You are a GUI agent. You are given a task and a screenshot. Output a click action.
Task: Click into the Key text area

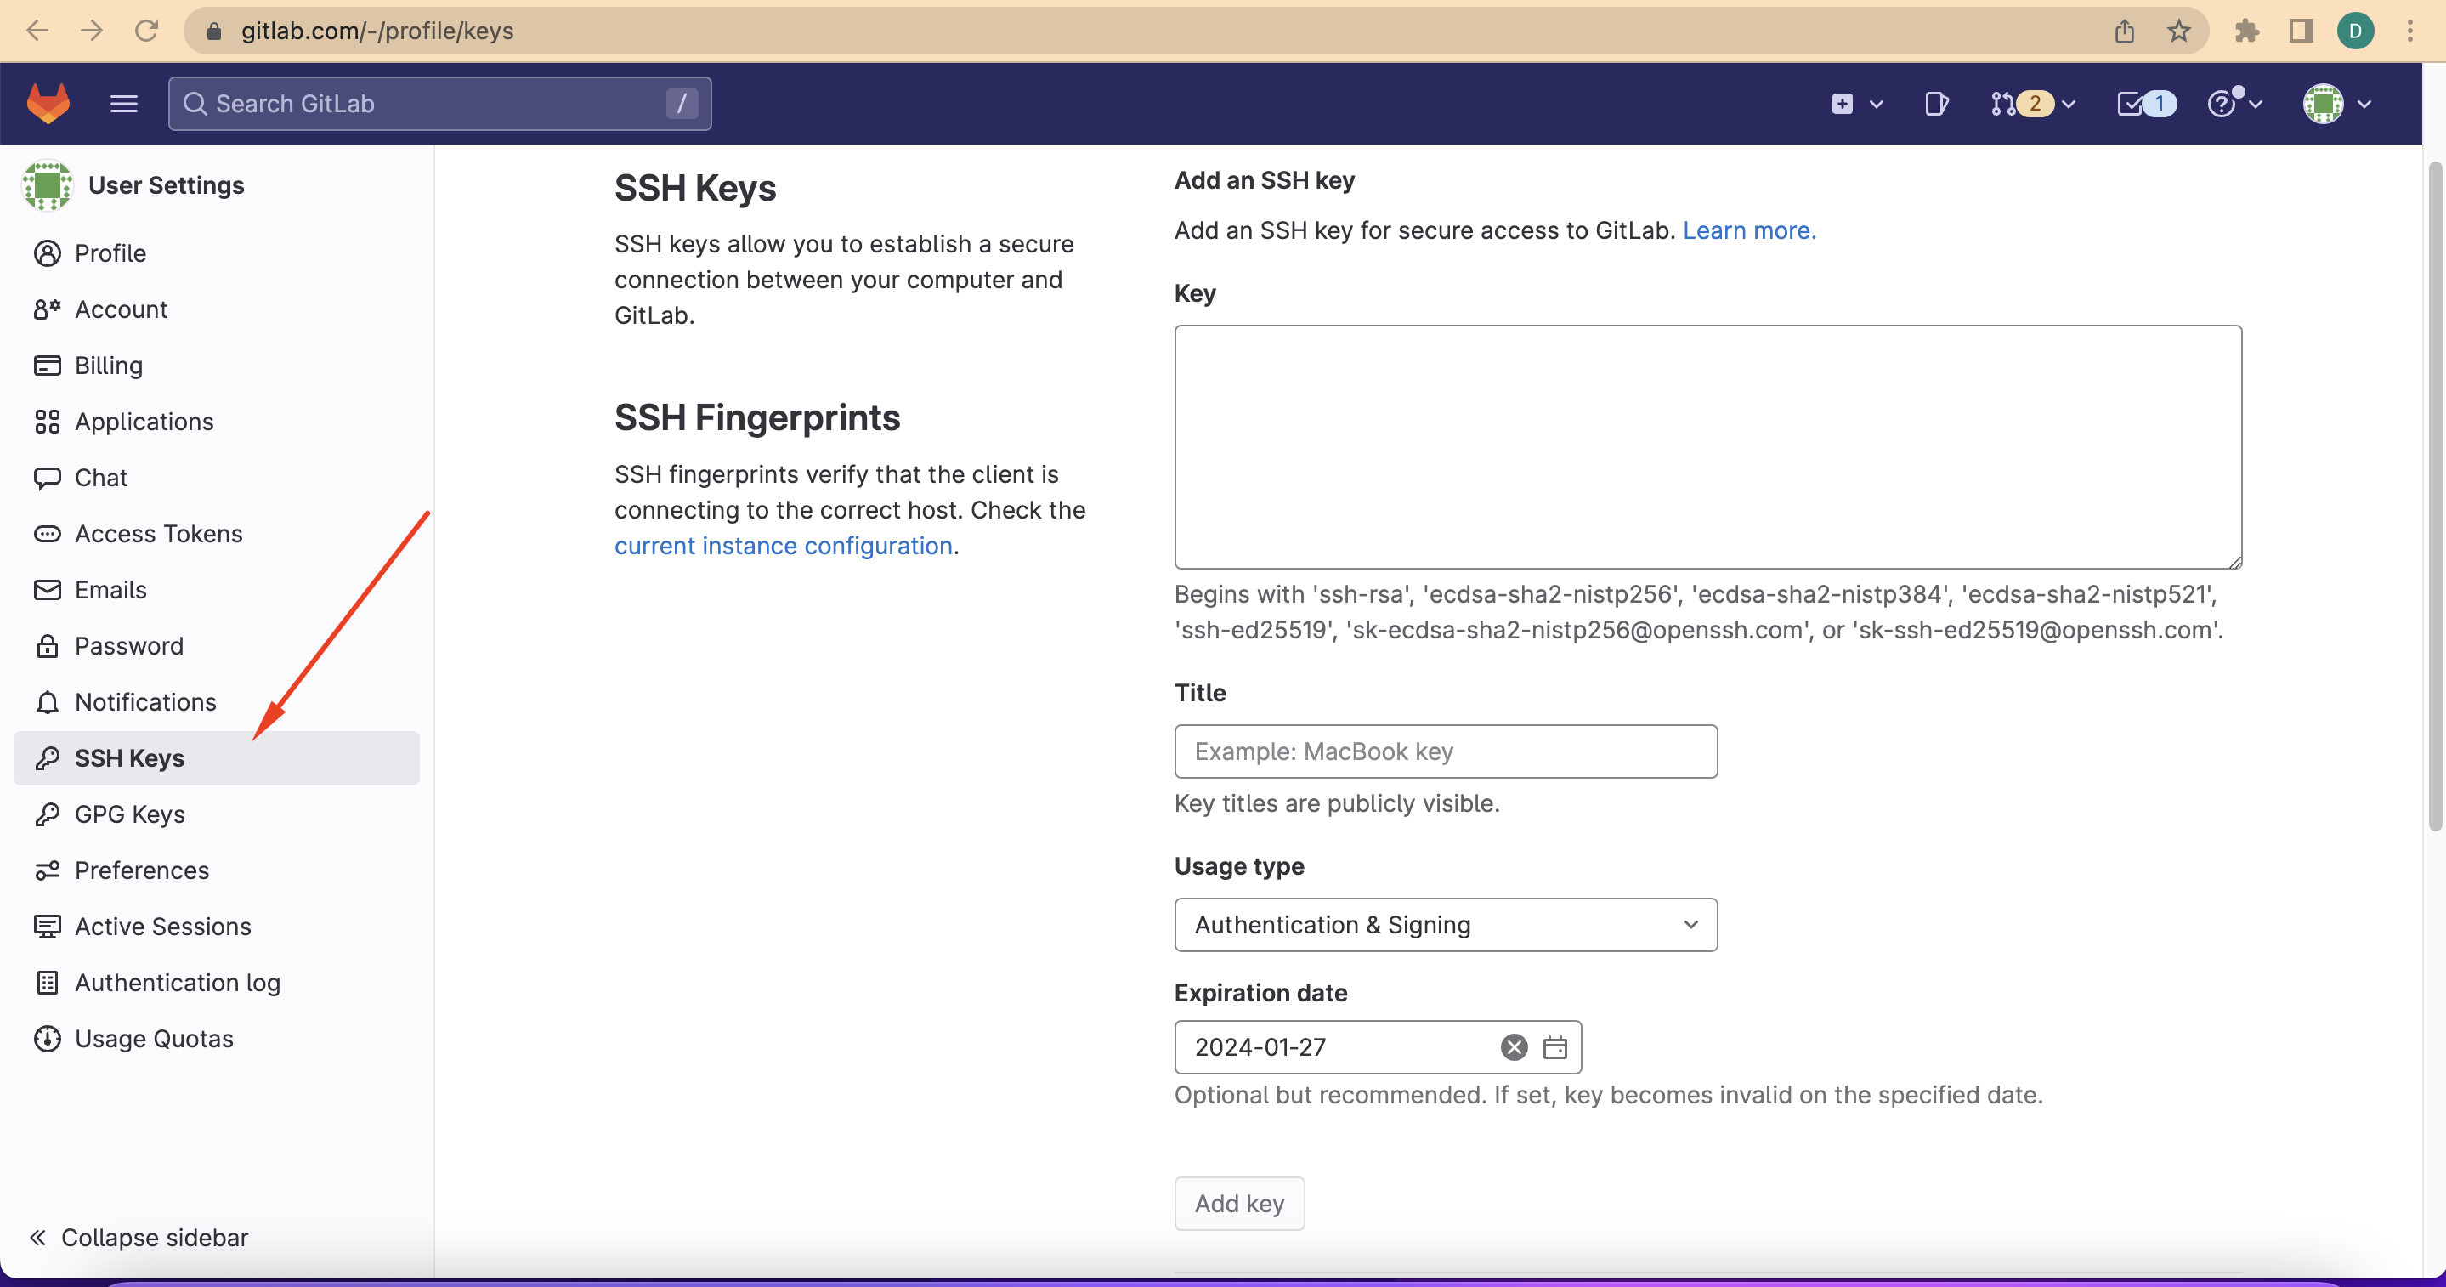tap(1707, 446)
